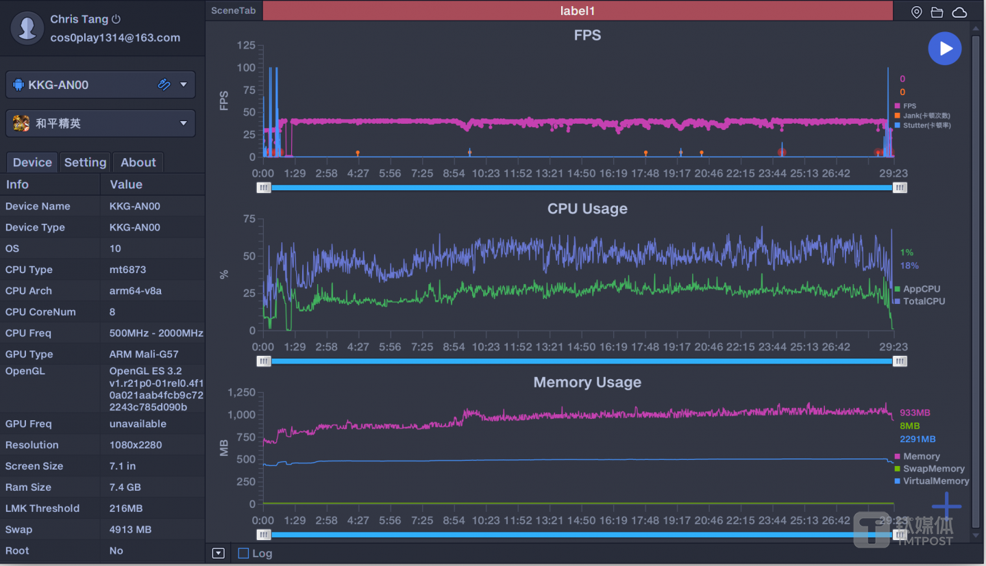This screenshot has height=566, width=986.
Task: Click the SceneTab label
Action: [234, 11]
